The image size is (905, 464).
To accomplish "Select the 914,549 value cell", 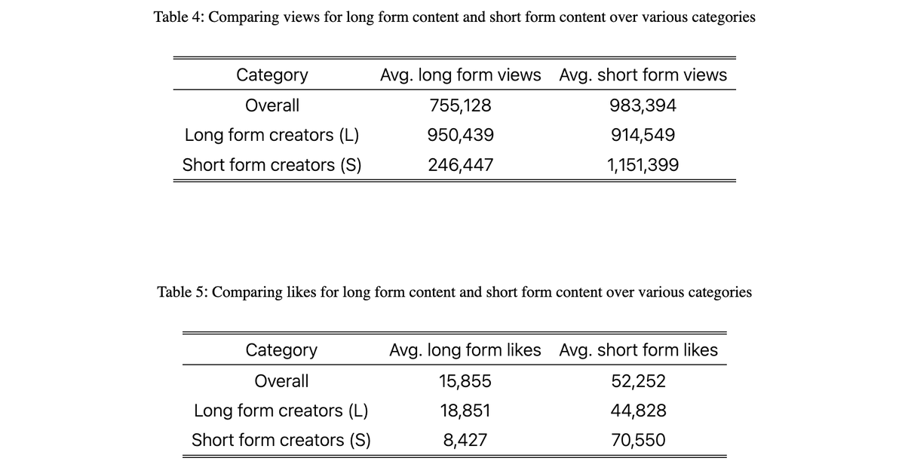I will click(643, 136).
